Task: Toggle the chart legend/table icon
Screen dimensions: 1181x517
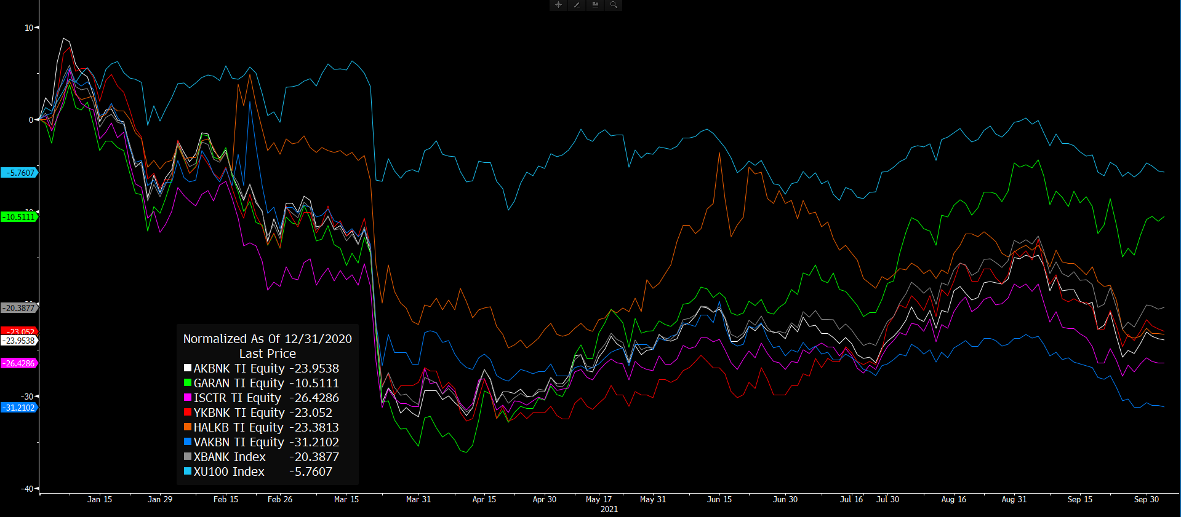Action: 595,5
